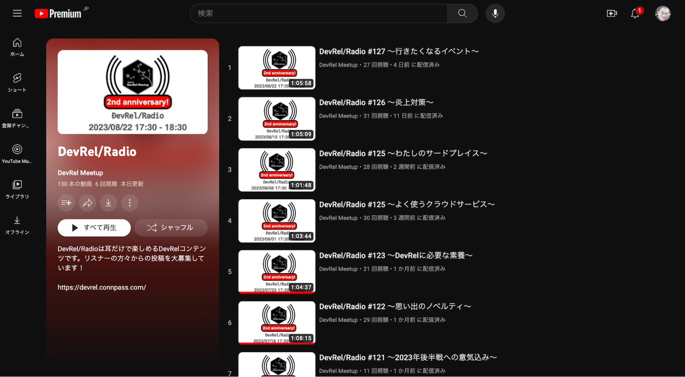Image resolution: width=685 pixels, height=377 pixels.
Task: Click the '130 本の動画' playlist video count
Action: click(75, 184)
